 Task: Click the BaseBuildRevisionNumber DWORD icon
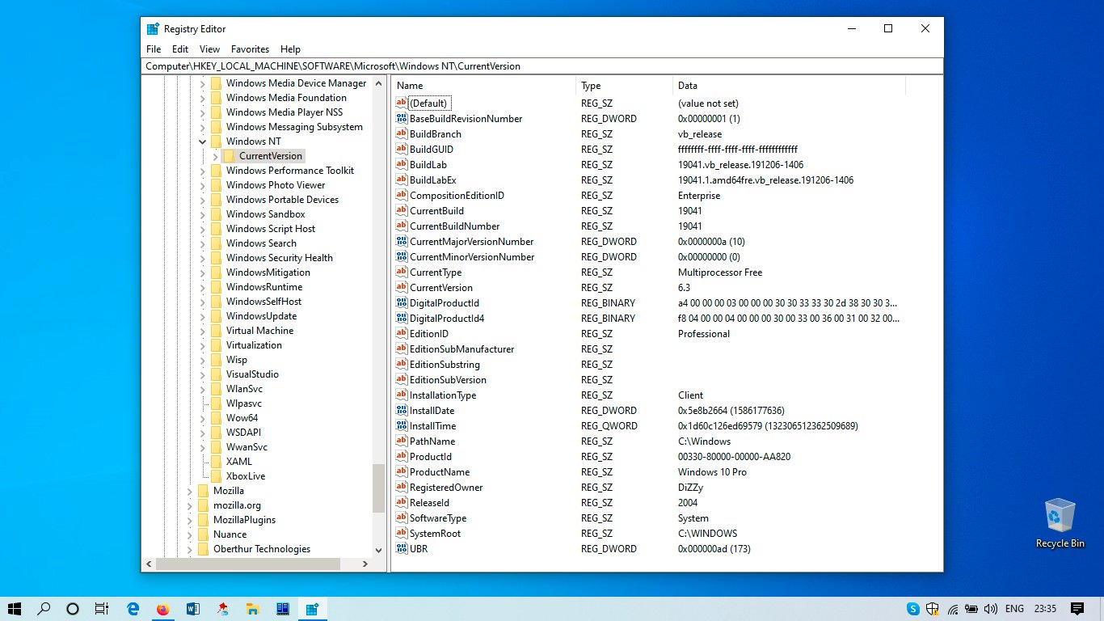tap(402, 119)
